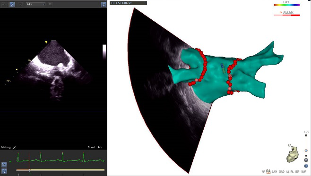Switch to LAO view
311x176 pixels.
point(275,172)
